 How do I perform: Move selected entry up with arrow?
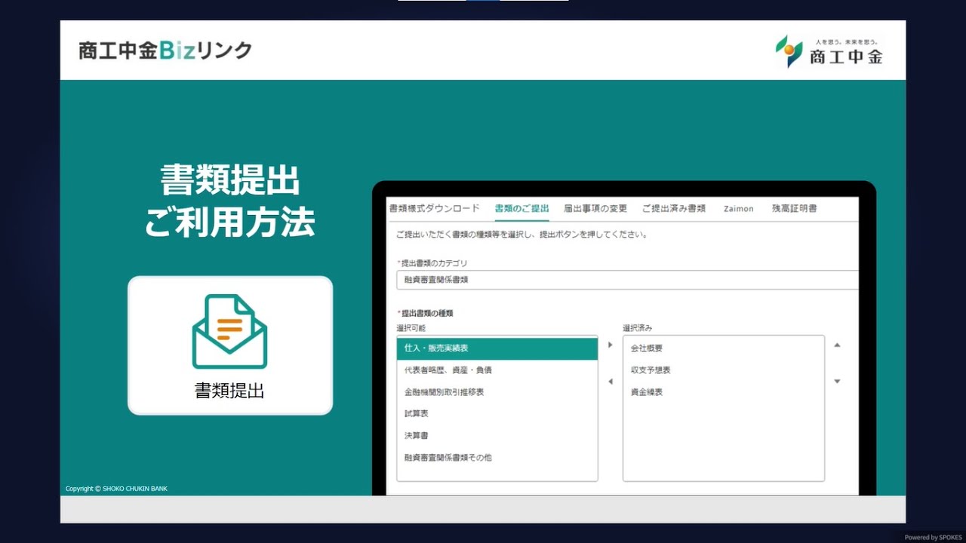(x=837, y=345)
